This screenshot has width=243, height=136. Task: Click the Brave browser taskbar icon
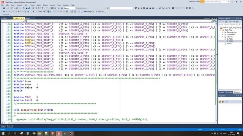(x=52, y=133)
